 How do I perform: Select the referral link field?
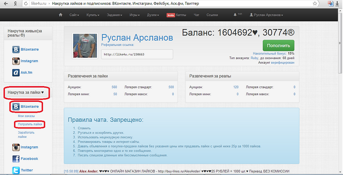[137, 54]
